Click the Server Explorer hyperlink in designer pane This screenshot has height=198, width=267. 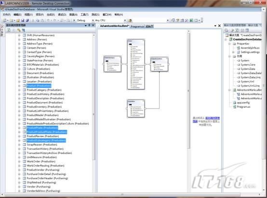tap(206, 119)
